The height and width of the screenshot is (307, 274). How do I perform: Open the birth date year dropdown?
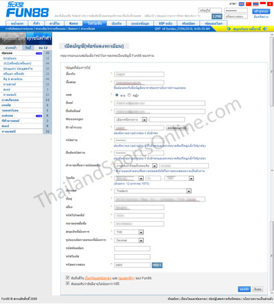click(x=179, y=178)
